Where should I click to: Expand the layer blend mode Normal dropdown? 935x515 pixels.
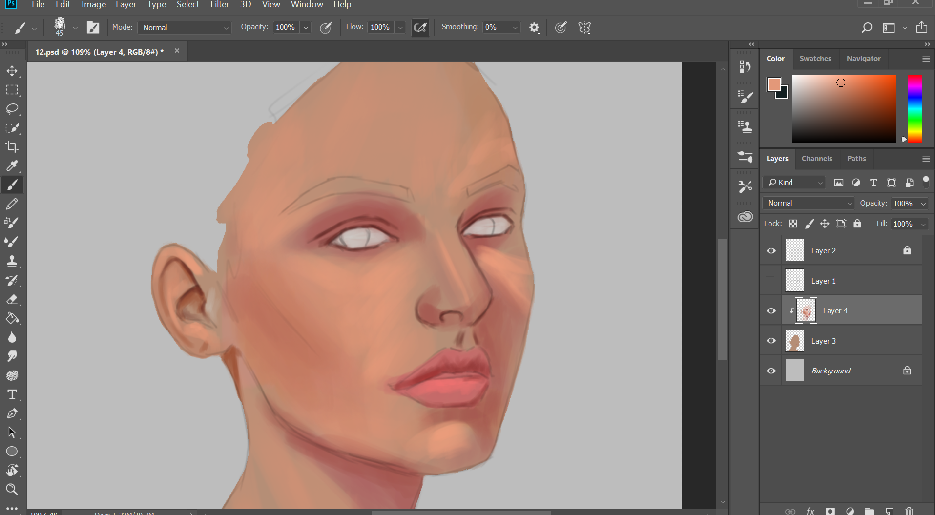(x=809, y=203)
